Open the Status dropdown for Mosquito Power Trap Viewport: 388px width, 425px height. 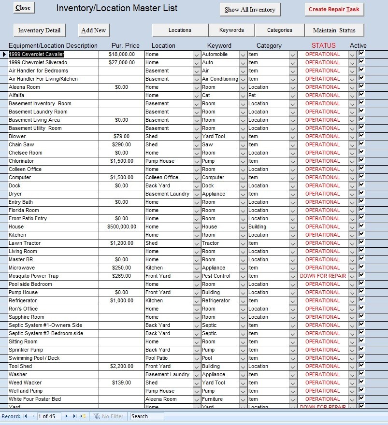(x=352, y=276)
